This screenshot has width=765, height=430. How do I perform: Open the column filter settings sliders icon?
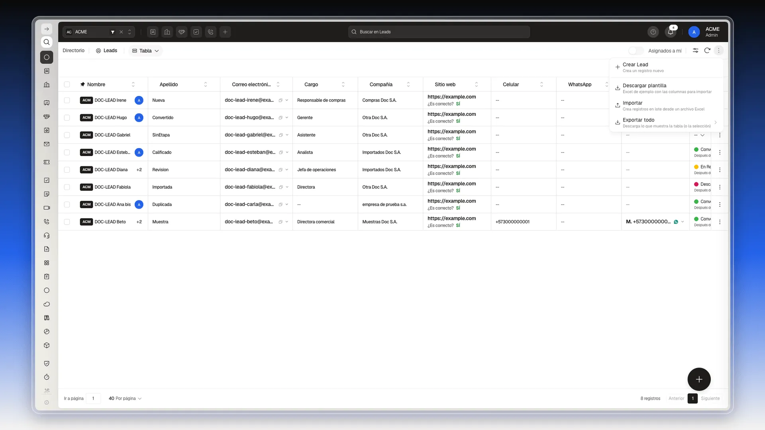click(695, 51)
